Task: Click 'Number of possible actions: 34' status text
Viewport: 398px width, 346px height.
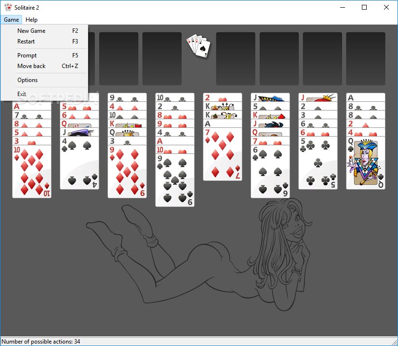Action: pos(41,342)
